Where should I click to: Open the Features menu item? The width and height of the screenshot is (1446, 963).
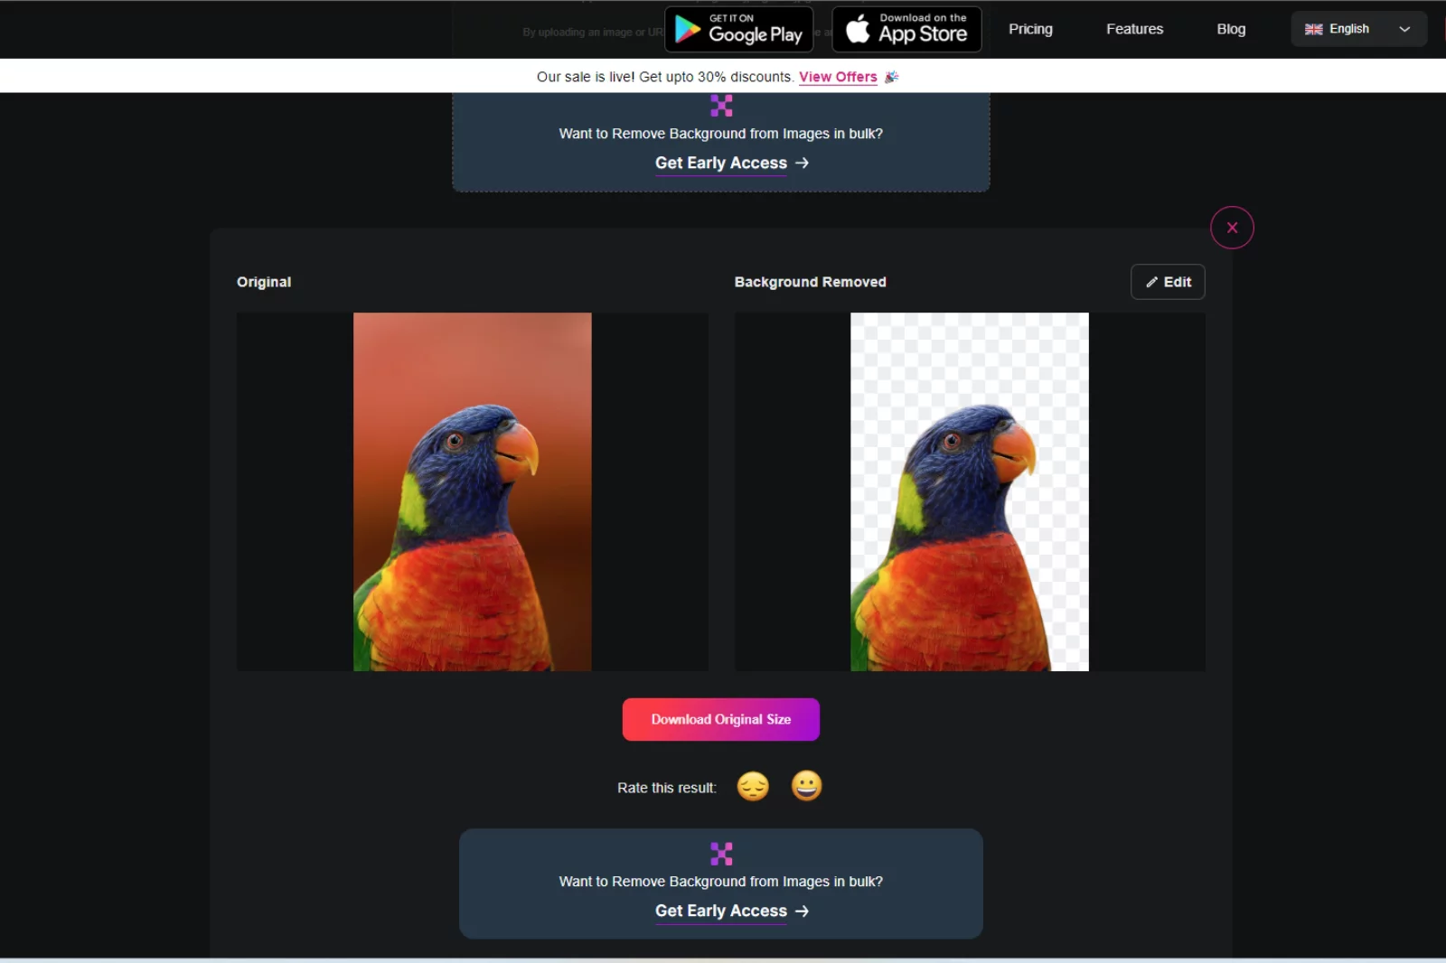pos(1134,29)
